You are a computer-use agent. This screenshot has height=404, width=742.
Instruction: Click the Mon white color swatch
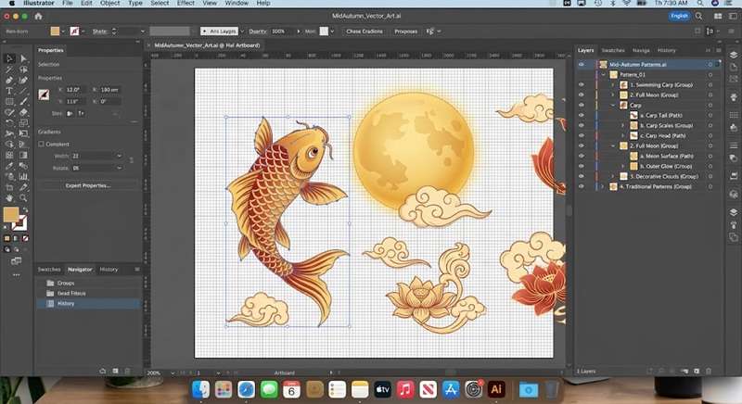click(324, 32)
